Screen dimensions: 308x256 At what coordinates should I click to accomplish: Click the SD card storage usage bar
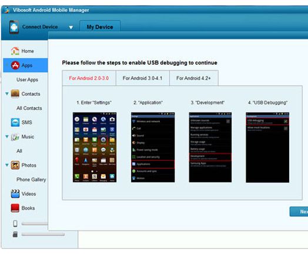pos(43,234)
